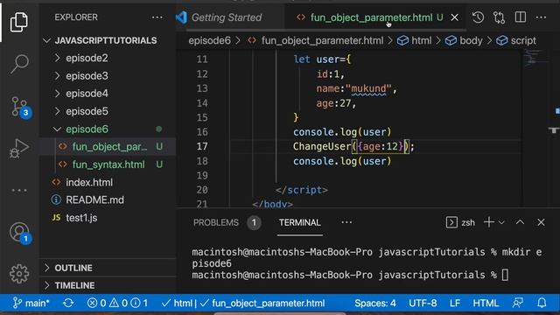Select the TERMINAL panel tab
The image size is (560, 315).
coord(299,222)
